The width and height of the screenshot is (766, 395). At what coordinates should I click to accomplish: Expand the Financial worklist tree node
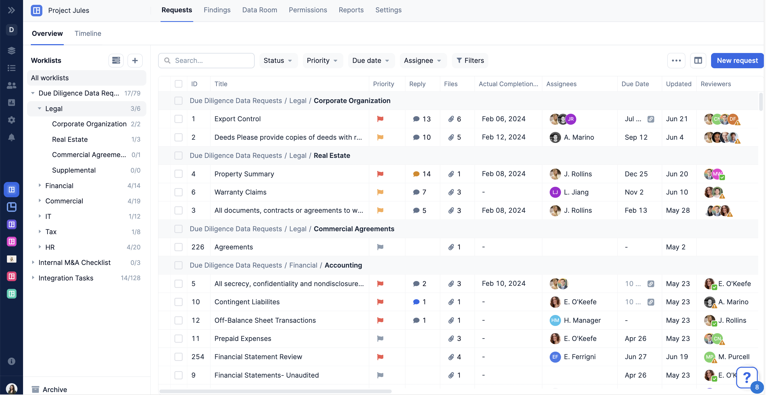point(40,186)
